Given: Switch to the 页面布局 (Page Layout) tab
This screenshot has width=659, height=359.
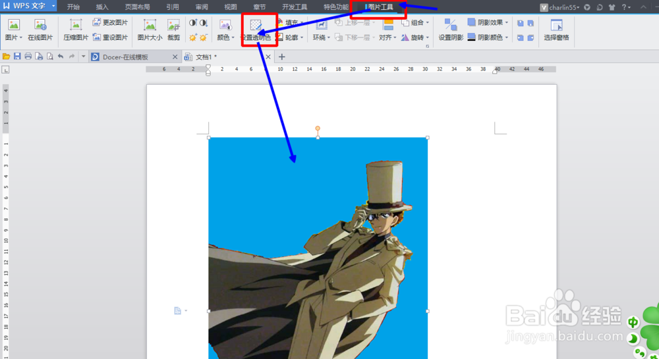Looking at the screenshot, I should point(138,7).
